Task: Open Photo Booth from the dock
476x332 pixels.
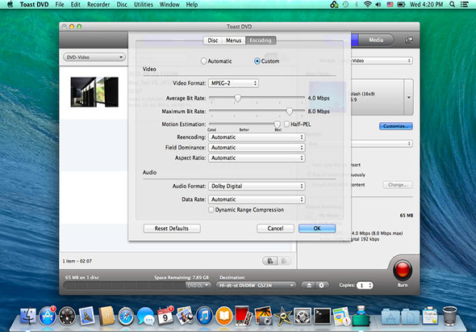Action: point(243,316)
